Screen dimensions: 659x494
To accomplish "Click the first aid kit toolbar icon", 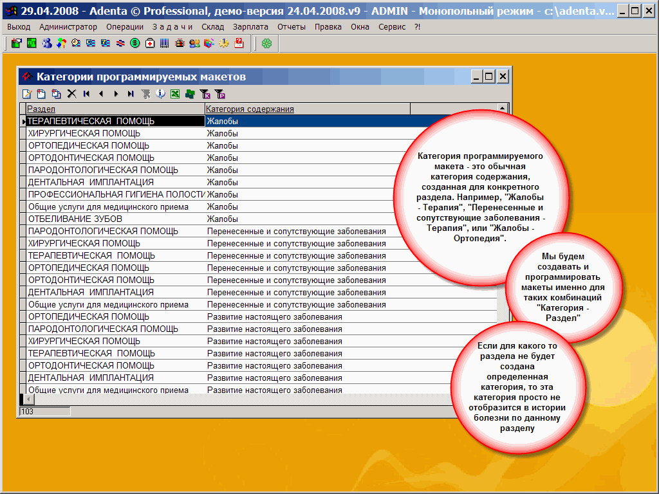I will (x=150, y=43).
